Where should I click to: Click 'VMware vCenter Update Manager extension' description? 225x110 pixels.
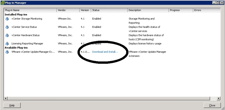(147, 54)
